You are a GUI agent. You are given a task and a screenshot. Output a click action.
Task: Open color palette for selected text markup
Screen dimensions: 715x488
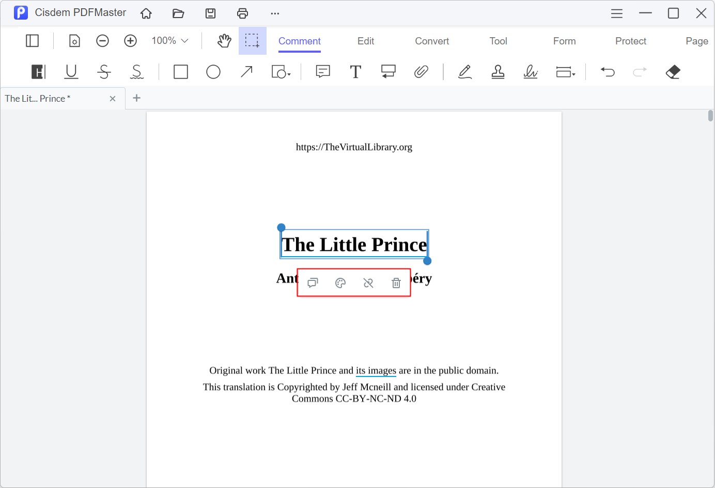click(x=340, y=282)
